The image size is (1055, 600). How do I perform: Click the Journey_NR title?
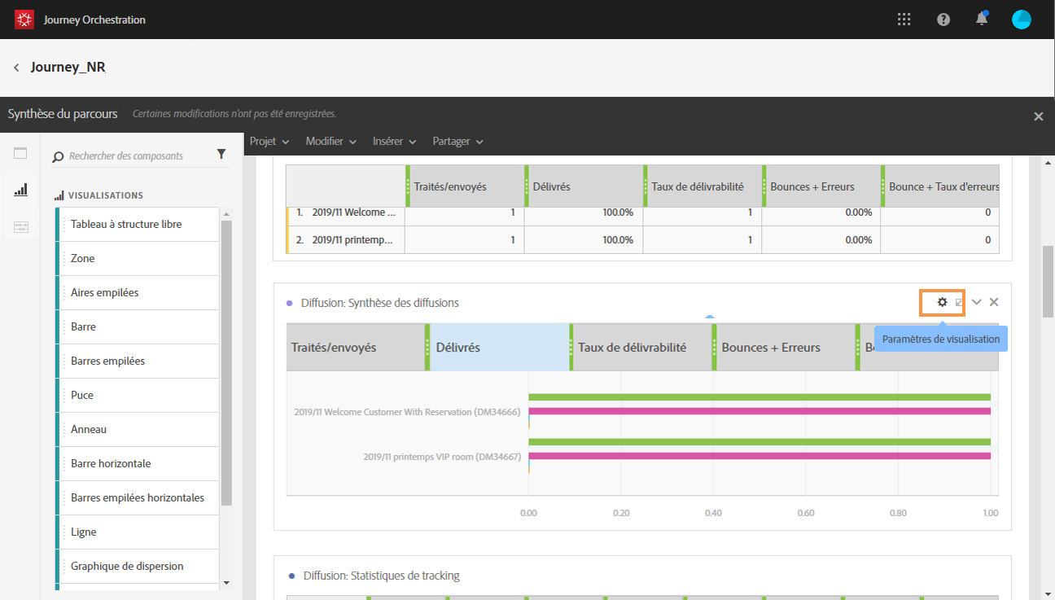[68, 68]
